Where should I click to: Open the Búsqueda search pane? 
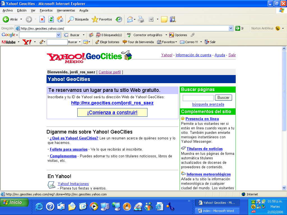(x=78, y=19)
